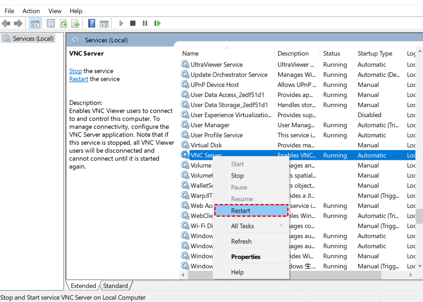Choose Stop from the context menu
Screen dimensions: 423x302
click(x=251, y=176)
